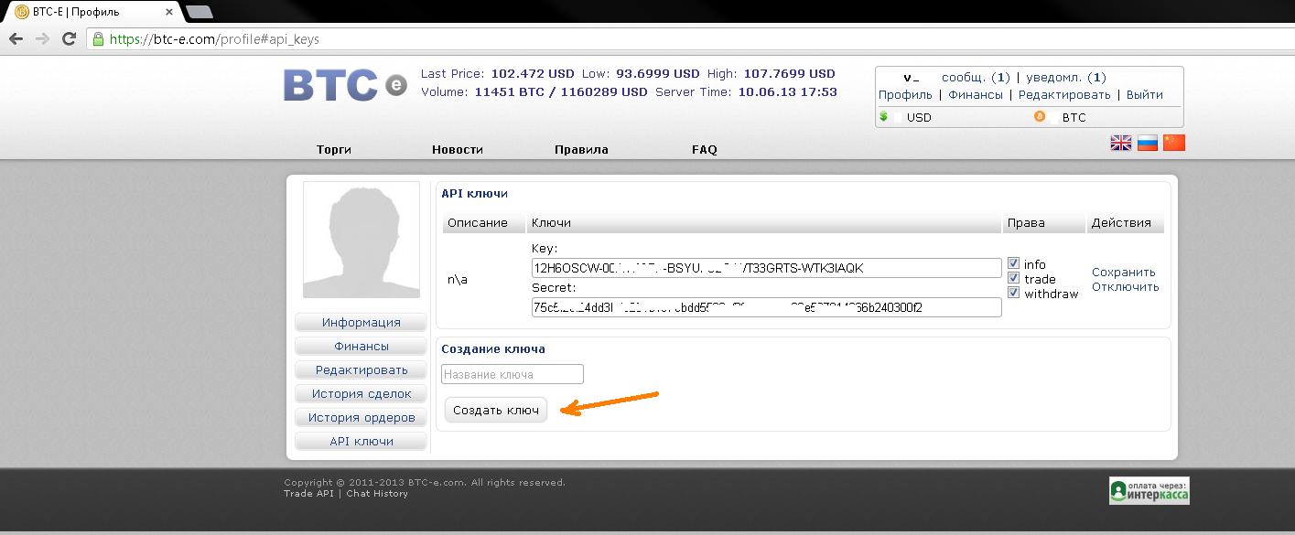Open уведомл. notifications link
This screenshot has height=535, width=1295.
(1066, 78)
